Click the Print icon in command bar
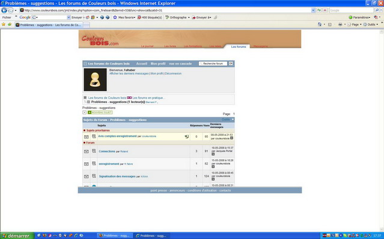384x239 pixels. 340,25
